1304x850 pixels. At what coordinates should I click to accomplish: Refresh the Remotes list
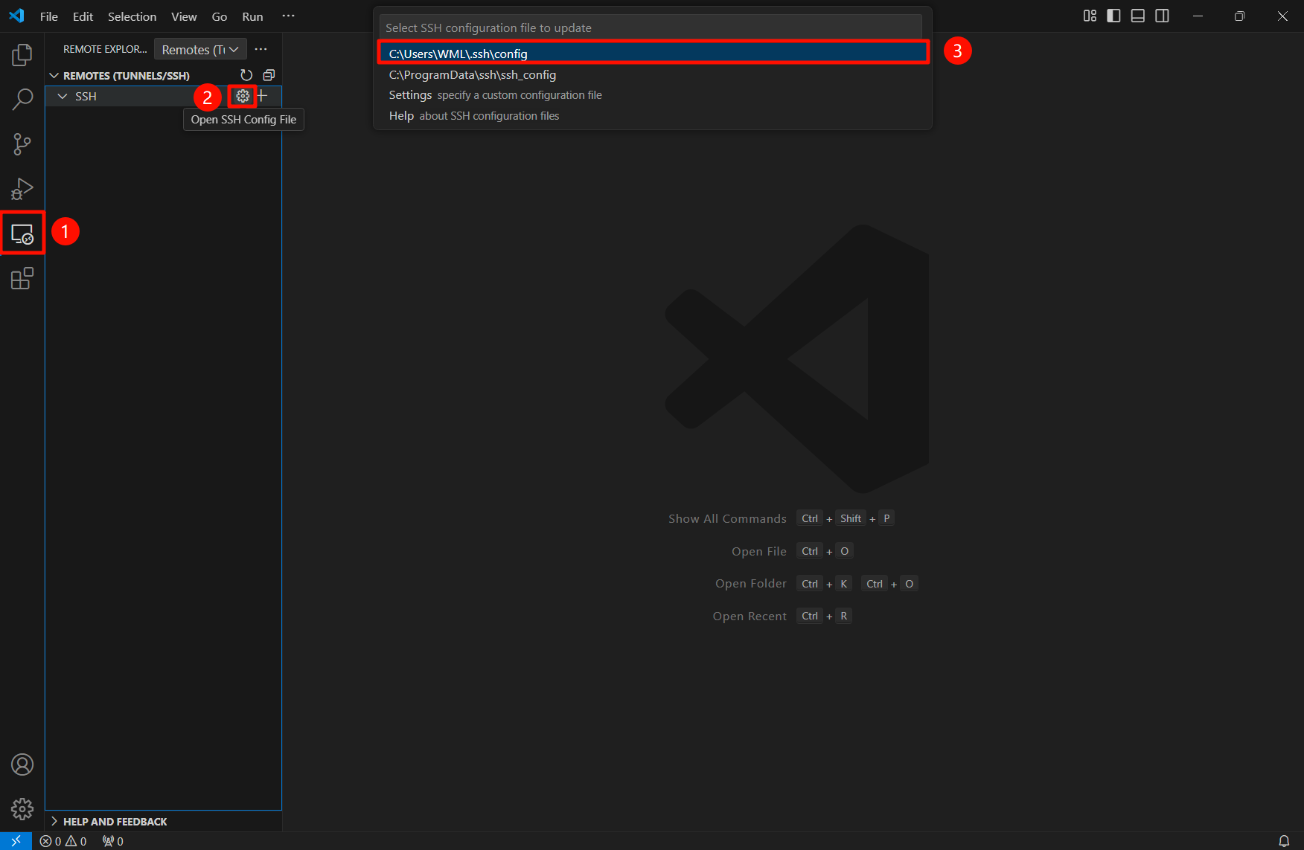[x=246, y=75]
